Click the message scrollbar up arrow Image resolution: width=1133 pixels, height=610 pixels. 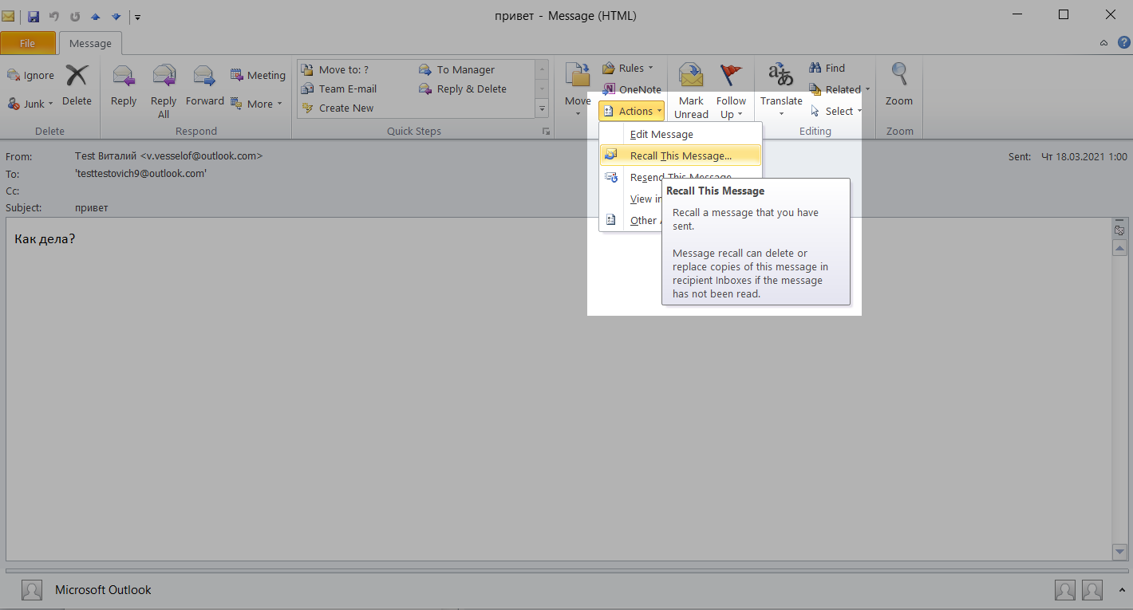click(x=1119, y=249)
